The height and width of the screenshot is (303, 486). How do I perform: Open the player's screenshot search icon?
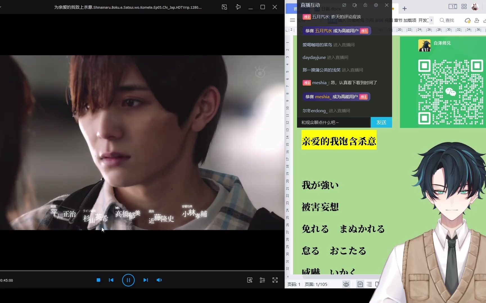point(250,280)
